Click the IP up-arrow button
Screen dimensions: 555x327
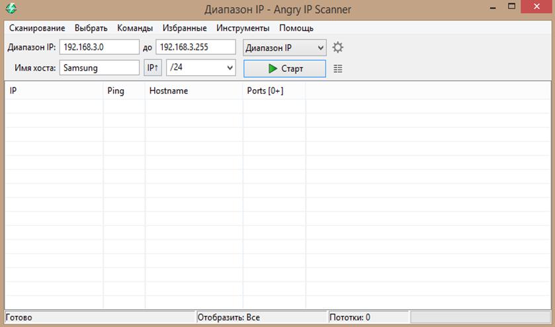153,67
